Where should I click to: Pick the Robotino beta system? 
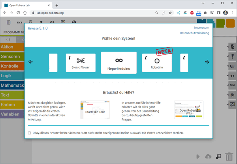pyautogui.click(x=157, y=63)
